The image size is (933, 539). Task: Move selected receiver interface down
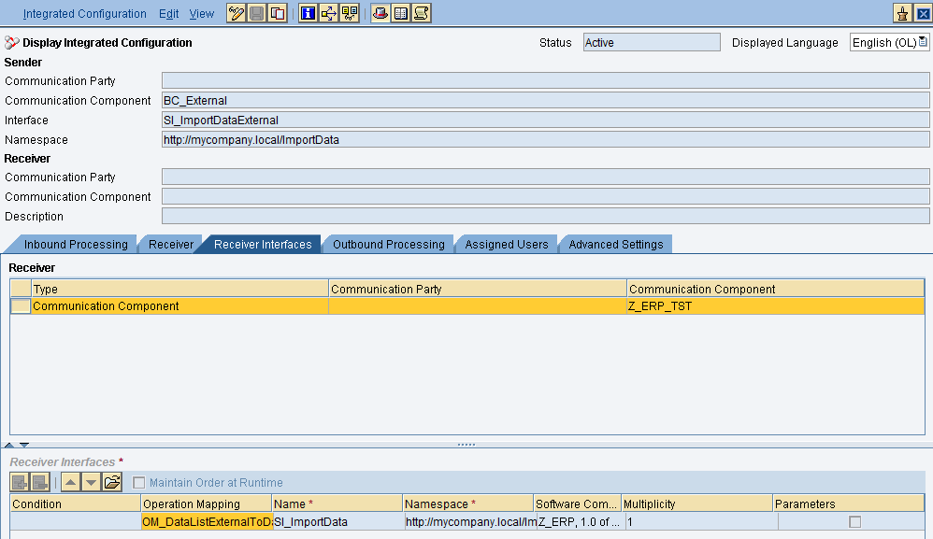[x=91, y=482]
